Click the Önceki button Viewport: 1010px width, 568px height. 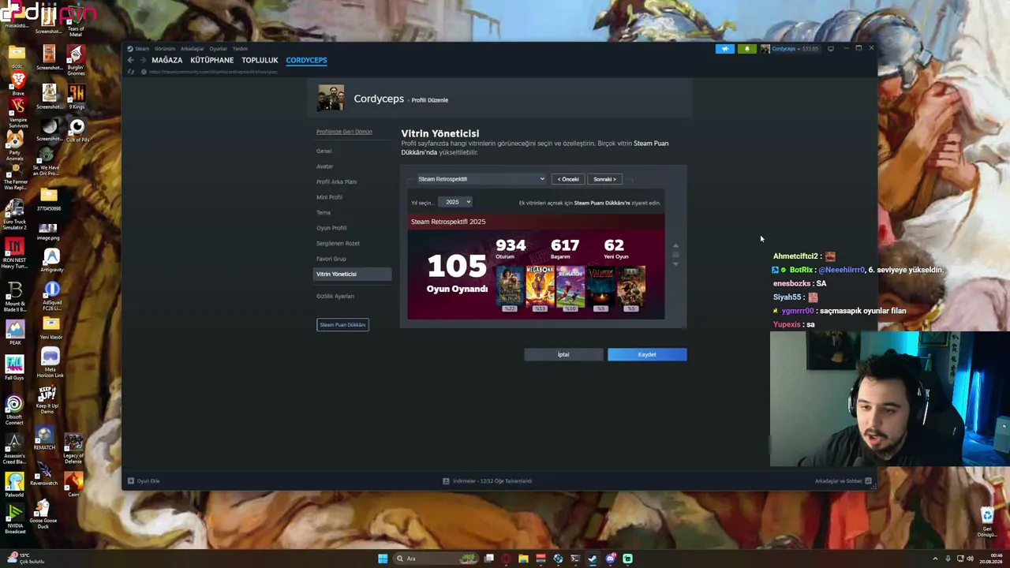click(x=568, y=179)
